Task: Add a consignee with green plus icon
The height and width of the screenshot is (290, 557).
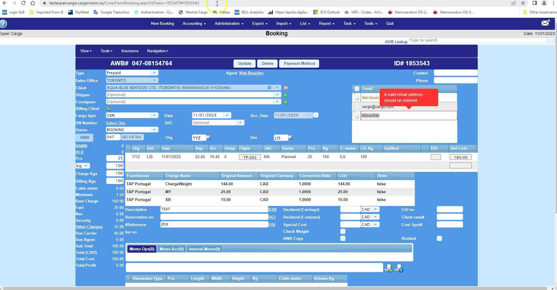Action: pyautogui.click(x=286, y=102)
